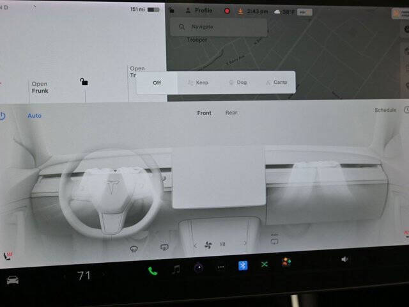Screen dimensions: 409x307
Task: Tap the red dashcam recording icon
Action: [x=228, y=11]
